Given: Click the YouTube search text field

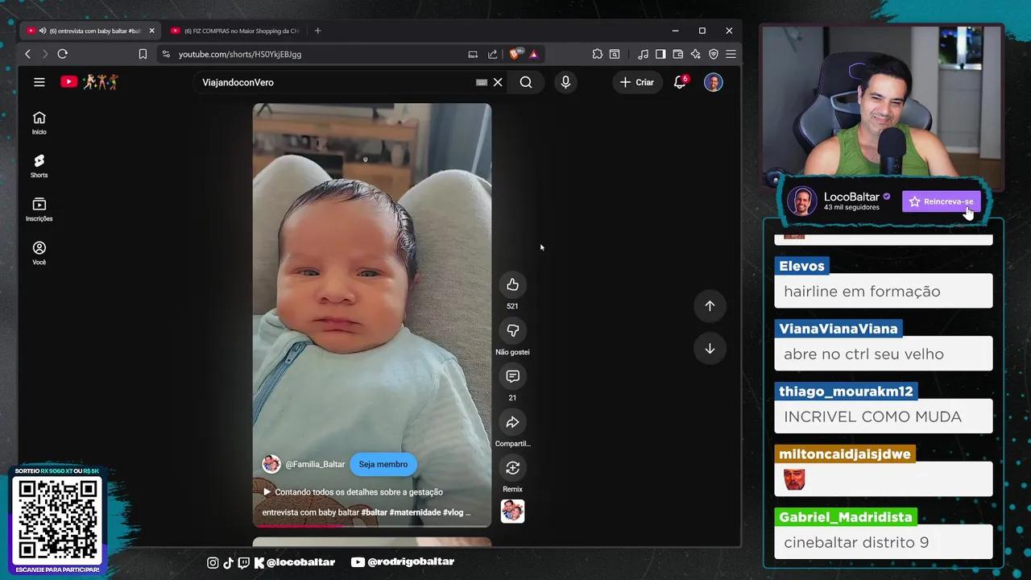Looking at the screenshot, I should click(334, 82).
